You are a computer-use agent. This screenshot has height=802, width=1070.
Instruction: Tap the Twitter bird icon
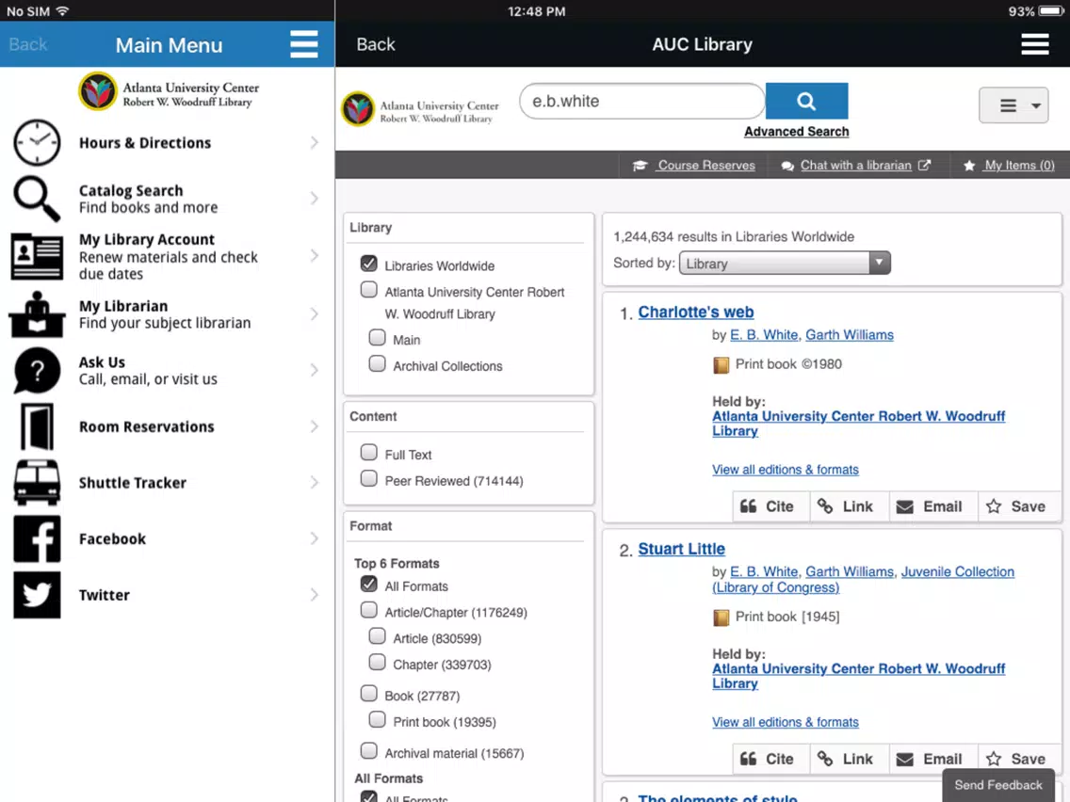[x=37, y=595]
